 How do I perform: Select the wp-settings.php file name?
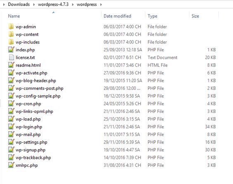click(x=31, y=142)
